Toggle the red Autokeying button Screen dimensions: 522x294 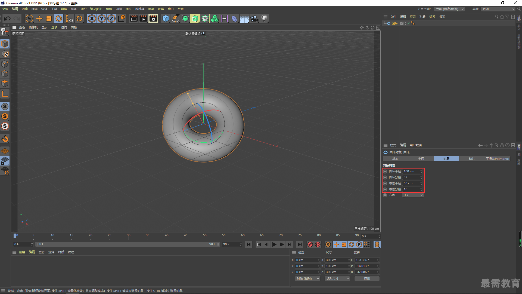tap(318, 244)
